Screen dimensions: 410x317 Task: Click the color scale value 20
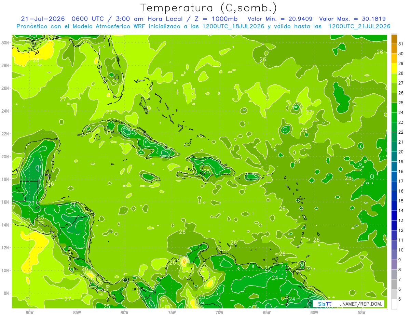point(401,152)
